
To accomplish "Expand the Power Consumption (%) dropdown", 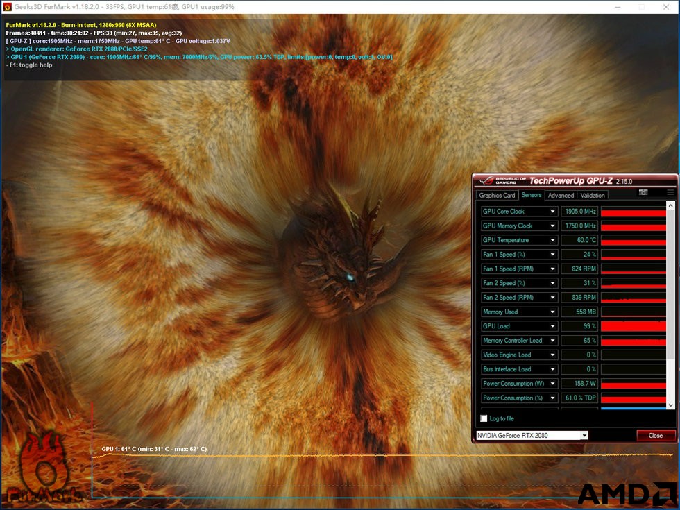I will coord(553,398).
